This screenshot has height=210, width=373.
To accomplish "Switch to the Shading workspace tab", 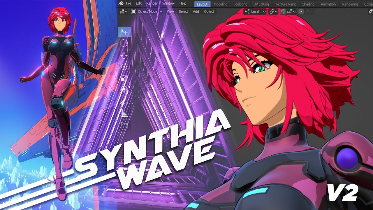I will tap(308, 4).
